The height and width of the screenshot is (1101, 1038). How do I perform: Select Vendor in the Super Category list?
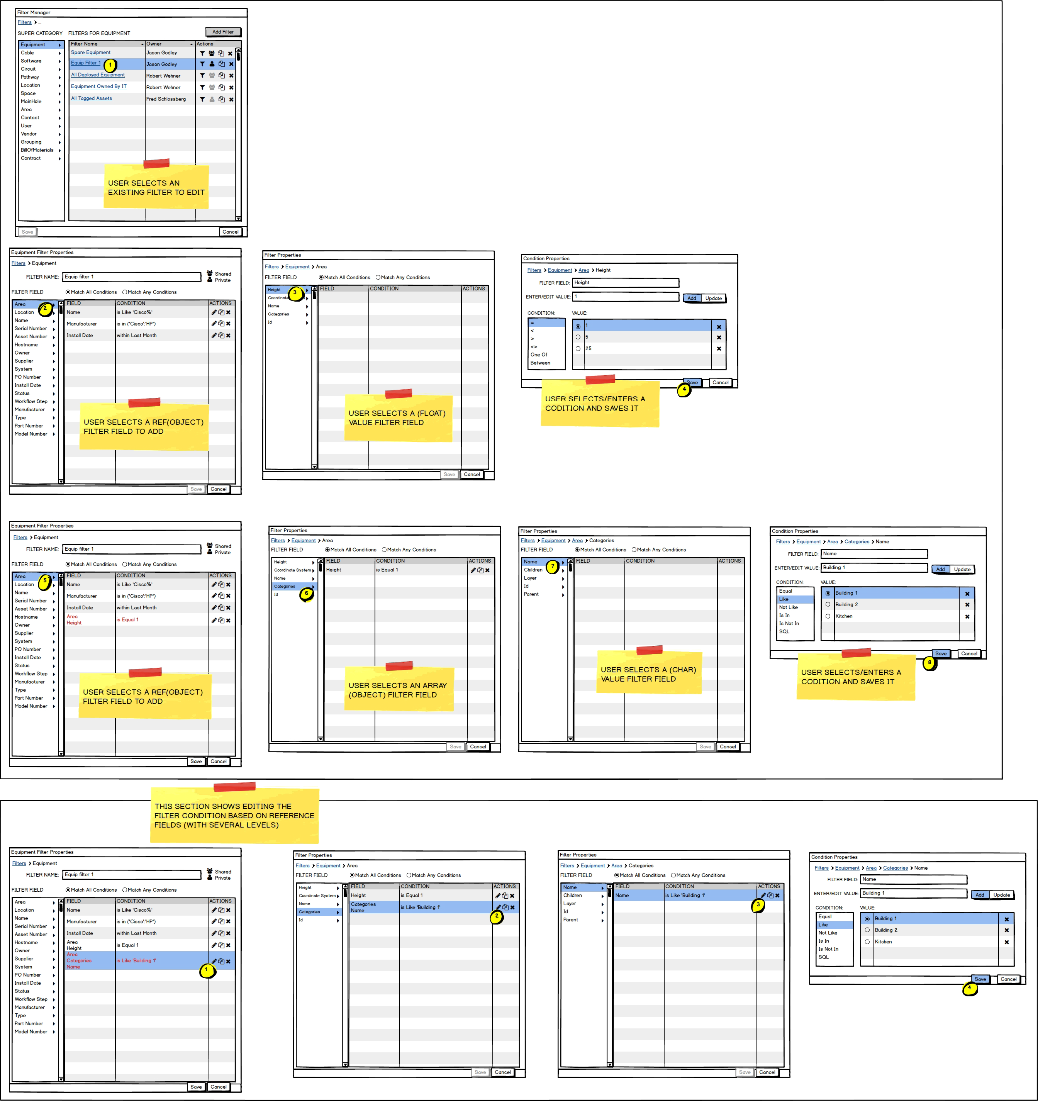pyautogui.click(x=41, y=134)
